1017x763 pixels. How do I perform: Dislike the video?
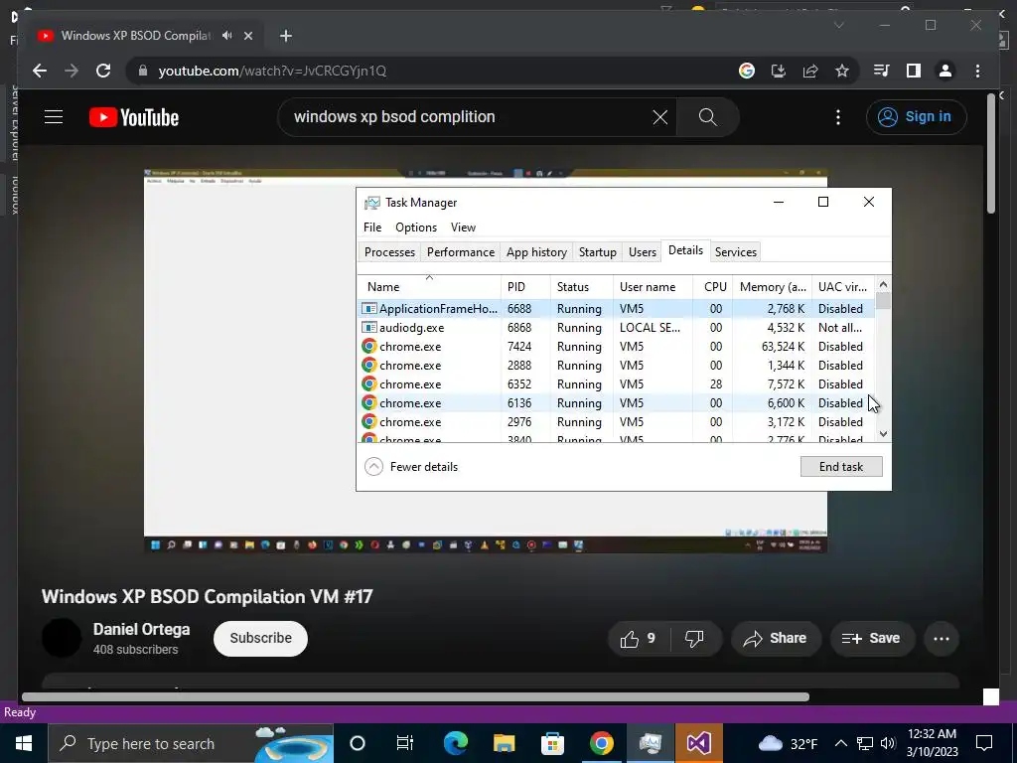click(x=694, y=639)
